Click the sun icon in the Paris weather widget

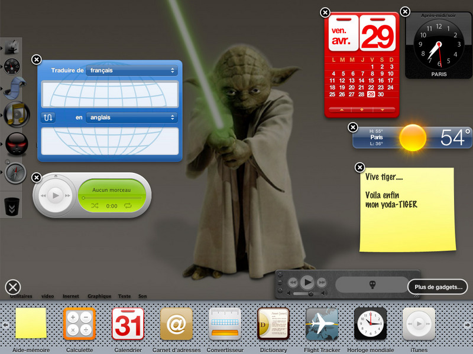[413, 137]
